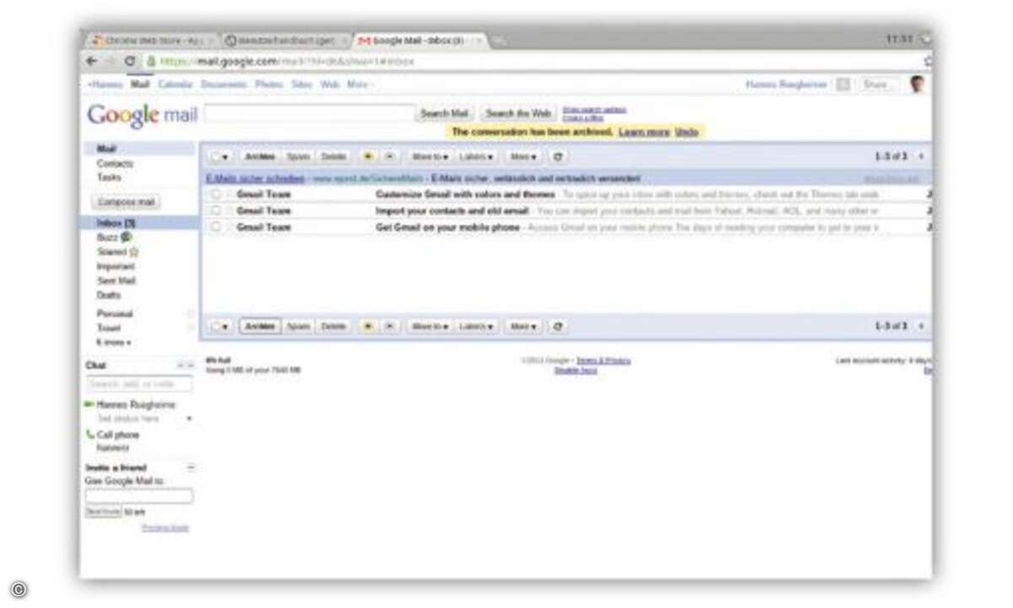Screen dimensions: 1013x608
Task: Click the Google mail logo
Action: pyautogui.click(x=142, y=116)
